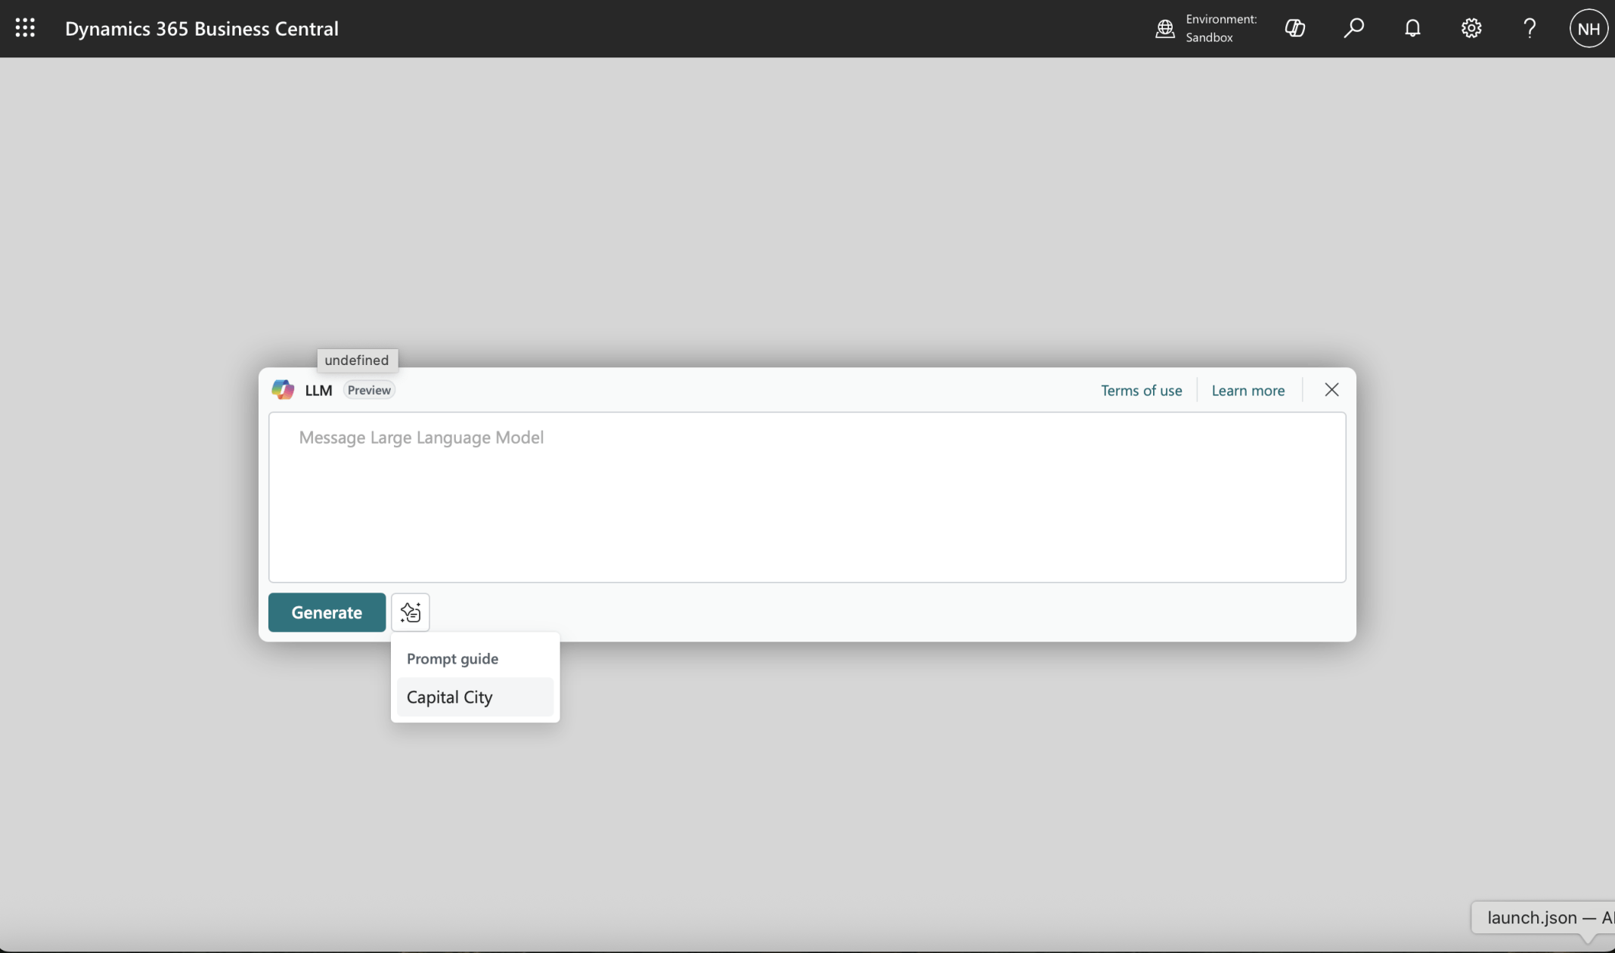Viewport: 1615px width, 953px height.
Task: Click the Preview badge next to LLM
Action: (369, 390)
